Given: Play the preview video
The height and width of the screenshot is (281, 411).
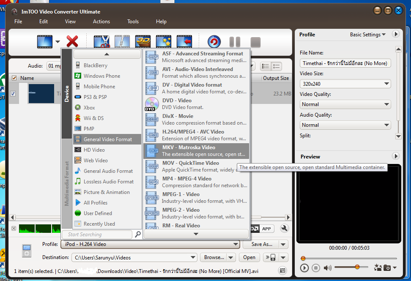Looking at the screenshot, I should coord(304,268).
